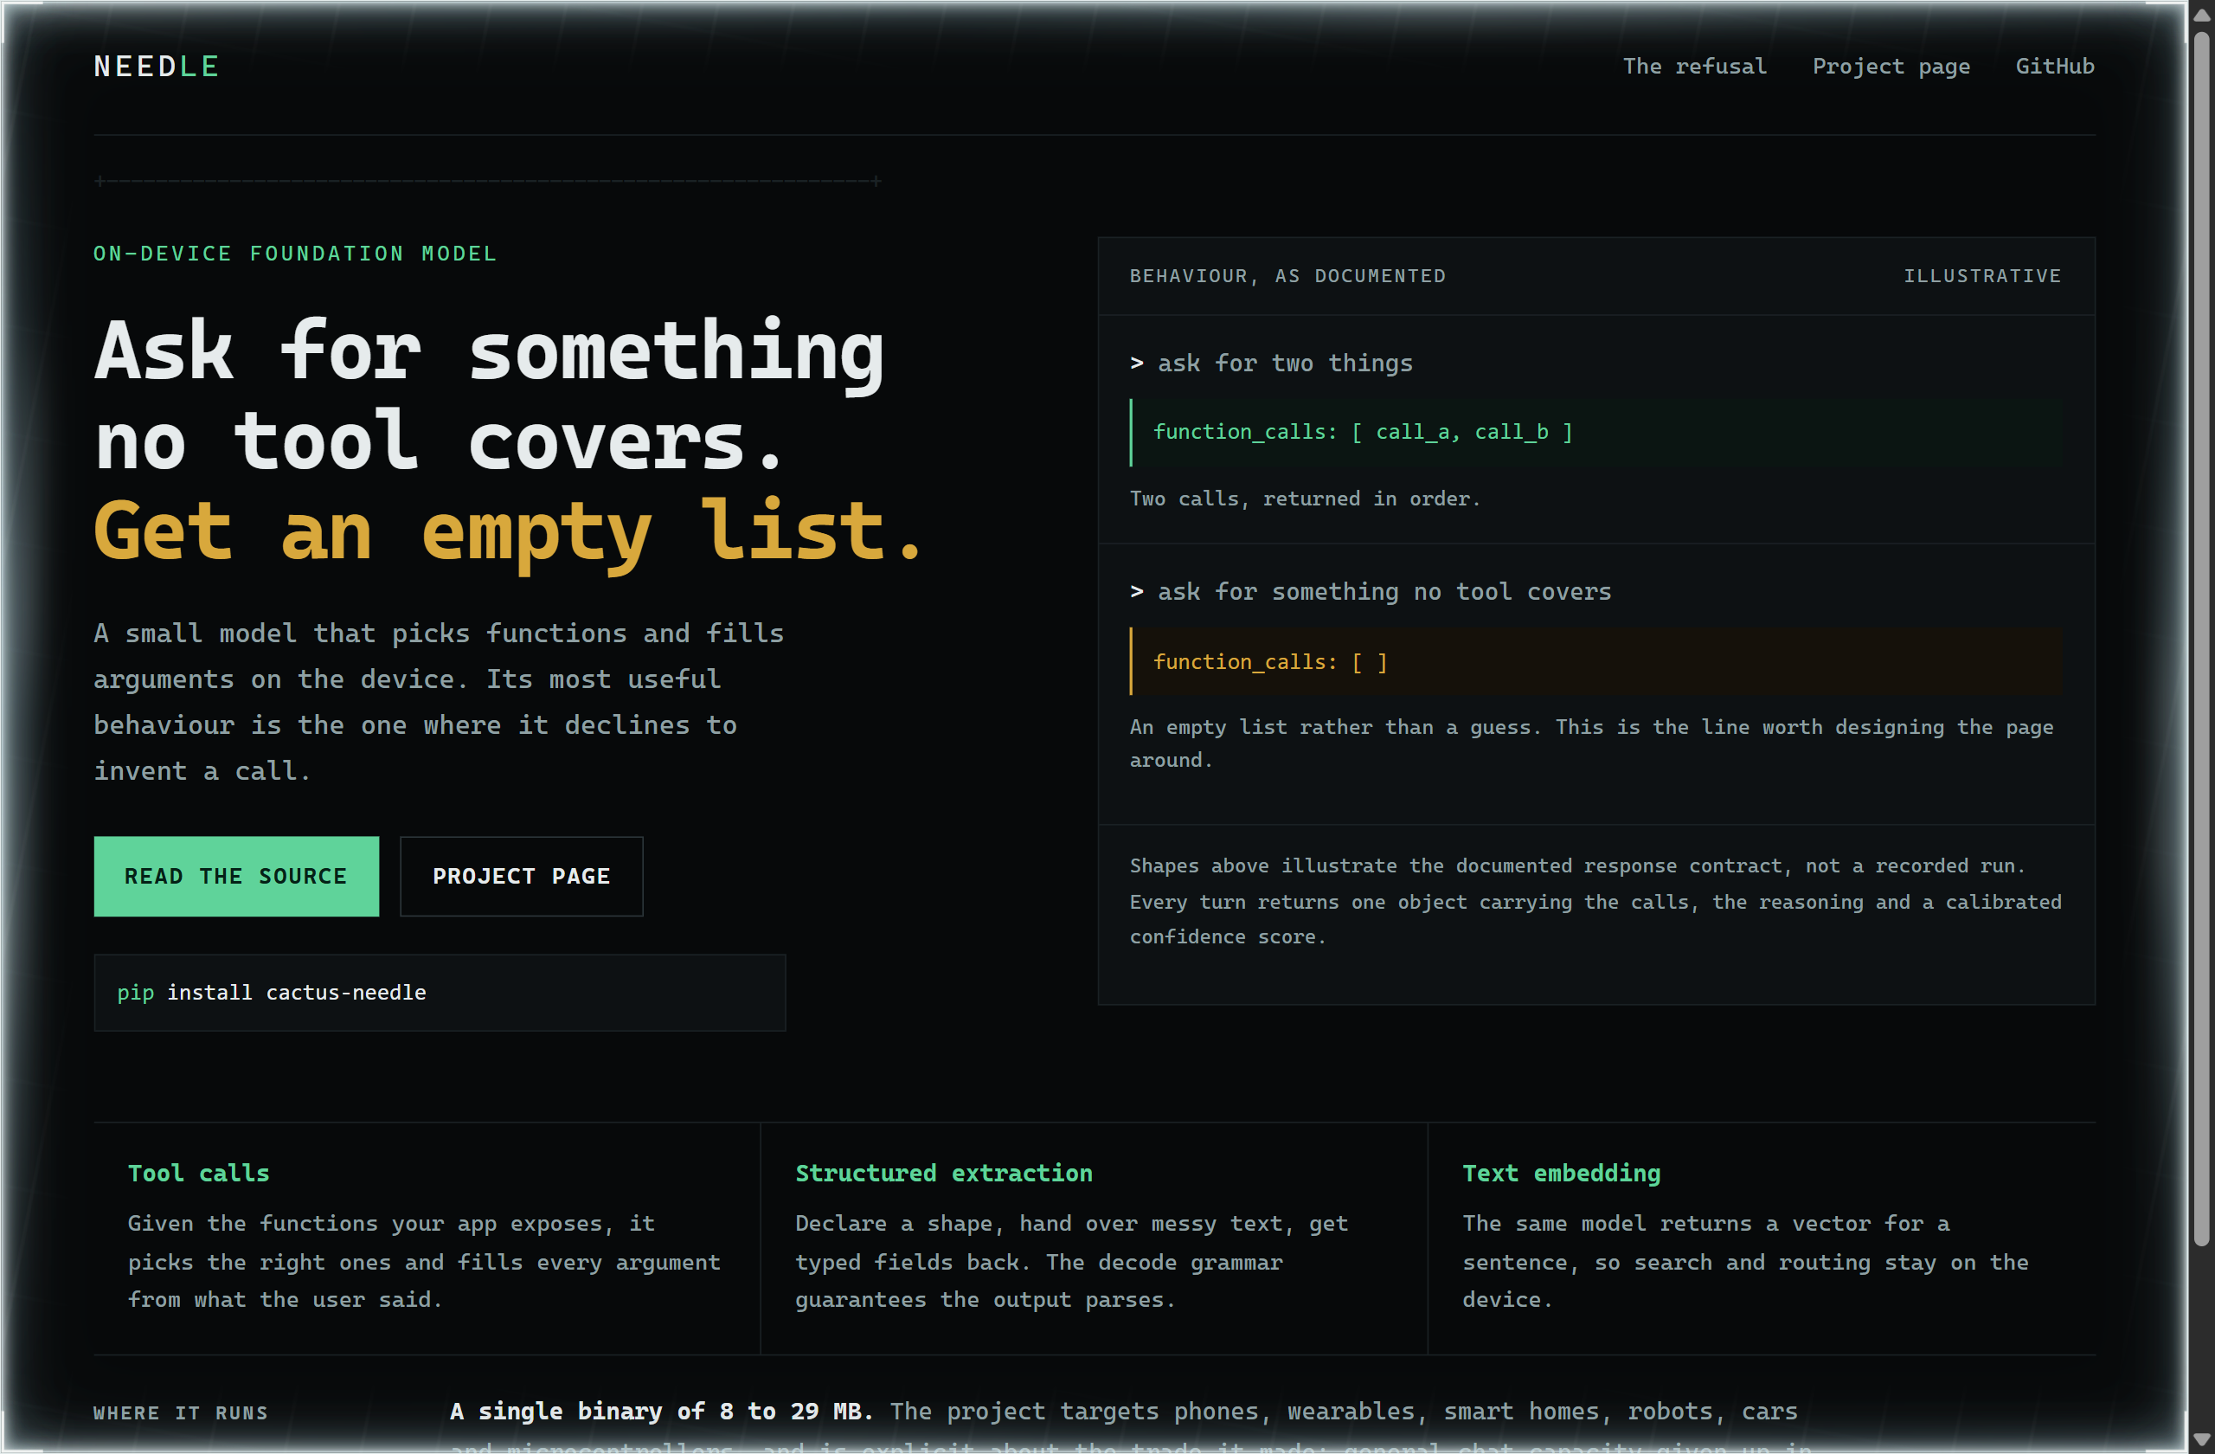Image resolution: width=2215 pixels, height=1454 pixels.
Task: Go to GitHub nav link
Action: (x=2054, y=66)
